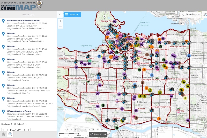This screenshot has width=207, height=138.
Task: Click the camera marker near Kitsilano label
Action: pos(88,56)
